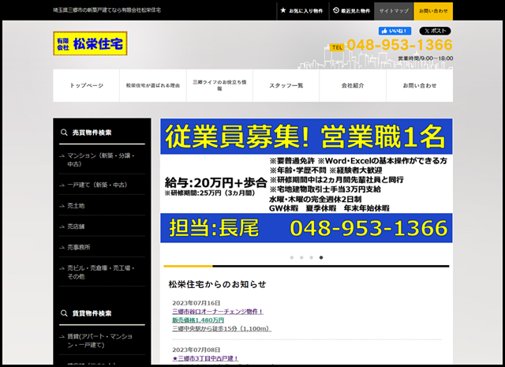Select the third carousel slide dot
505x367 pixels.
pos(311,257)
